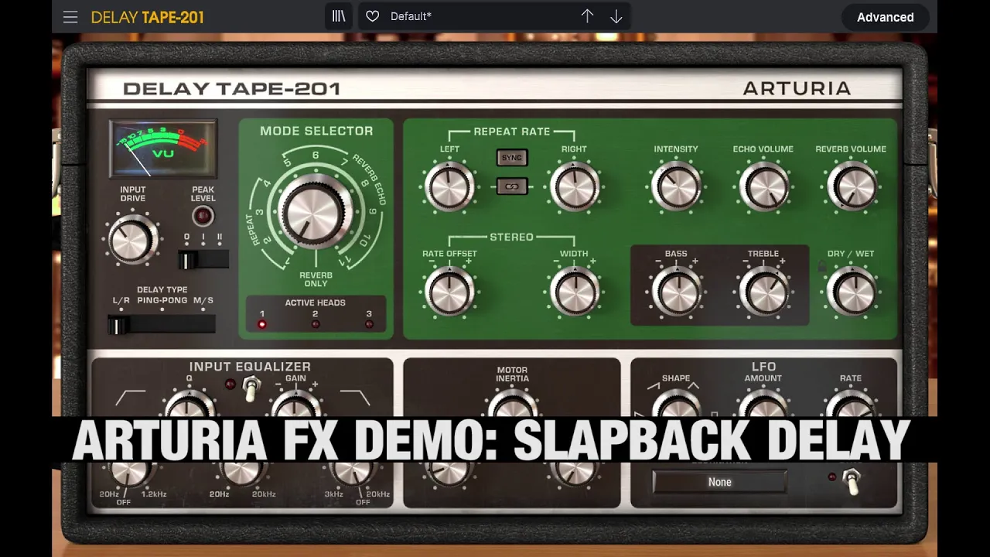990x557 pixels.
Task: Click the SYNC button
Action: (512, 158)
